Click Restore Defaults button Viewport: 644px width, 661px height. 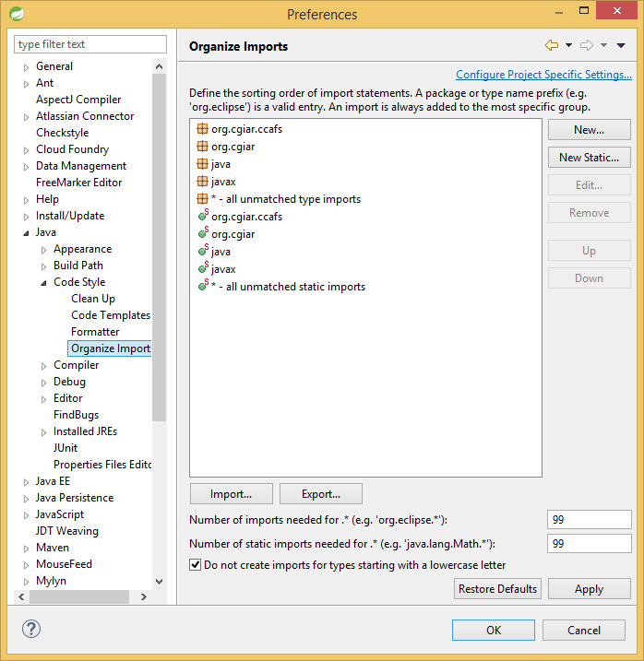pyautogui.click(x=497, y=588)
